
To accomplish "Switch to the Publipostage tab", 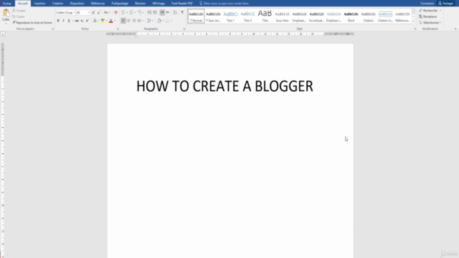I will [x=120, y=3].
